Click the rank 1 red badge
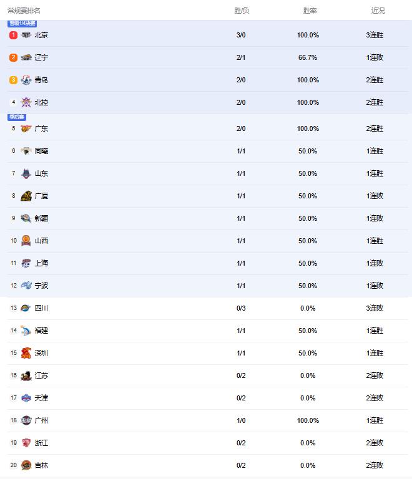This screenshot has width=412, height=479. 14,35
